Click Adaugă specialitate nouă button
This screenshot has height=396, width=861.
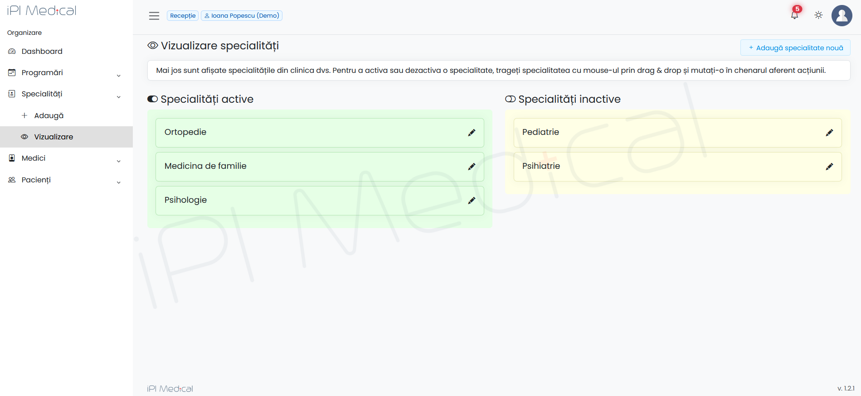point(795,48)
